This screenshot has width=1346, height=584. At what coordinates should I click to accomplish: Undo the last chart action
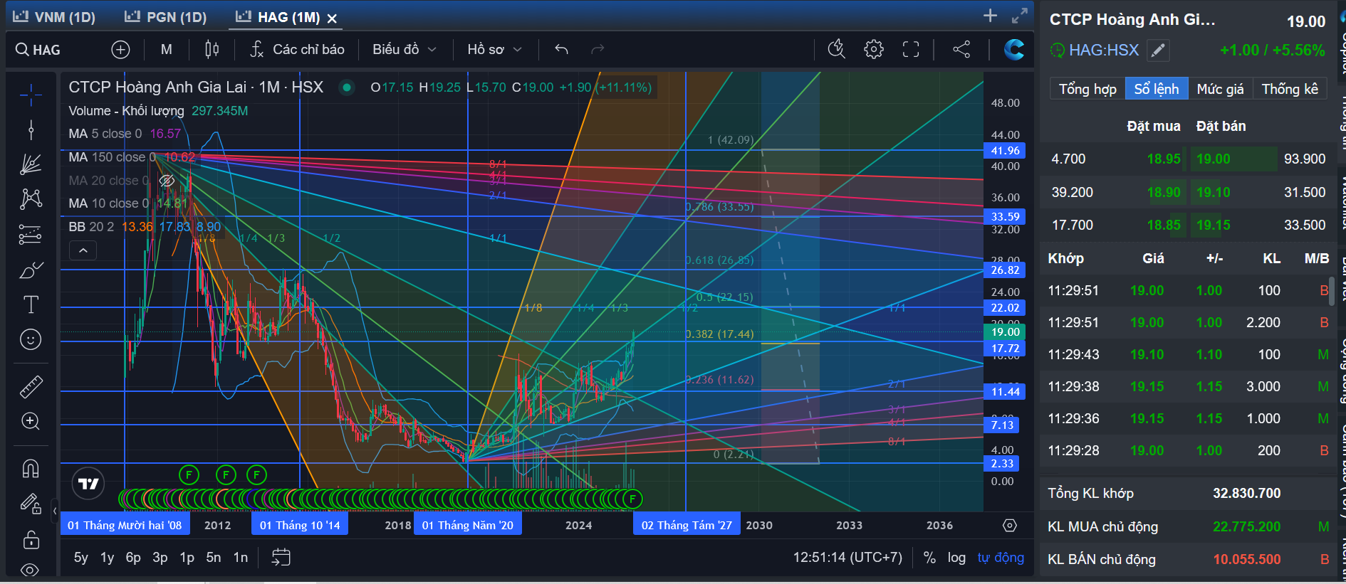pyautogui.click(x=561, y=49)
